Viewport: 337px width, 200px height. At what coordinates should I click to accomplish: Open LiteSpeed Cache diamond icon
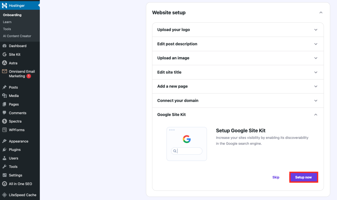[5, 195]
